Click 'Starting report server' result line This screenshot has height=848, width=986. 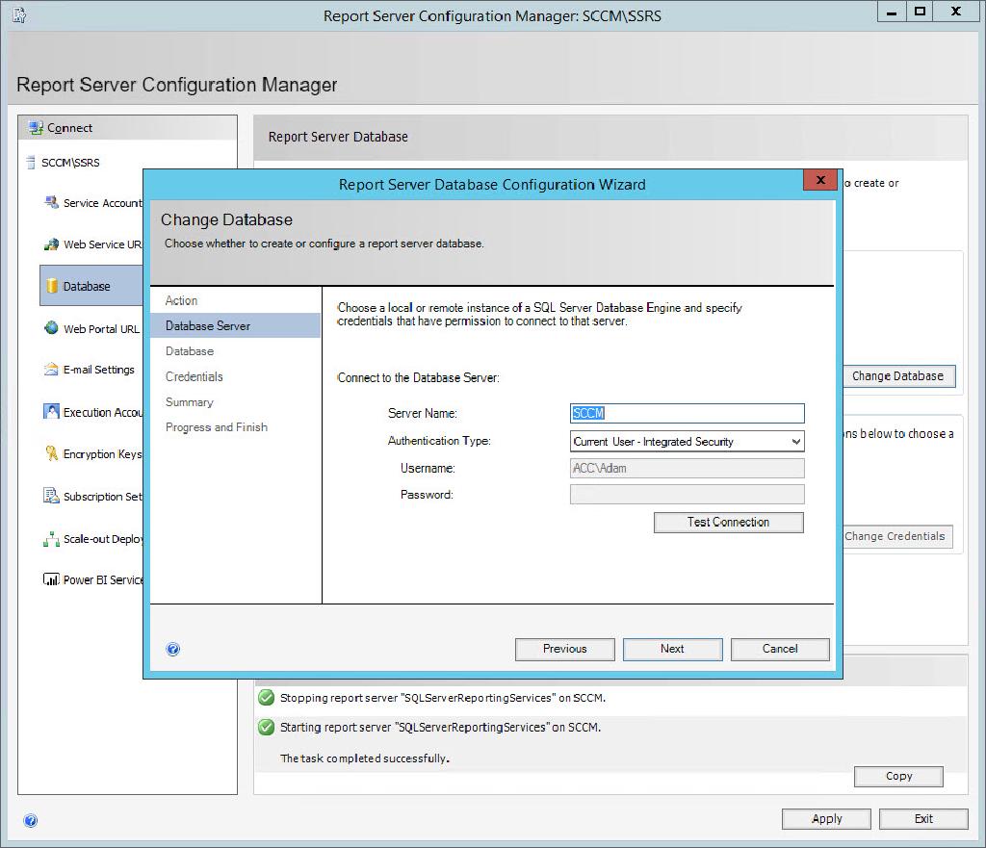coord(440,727)
